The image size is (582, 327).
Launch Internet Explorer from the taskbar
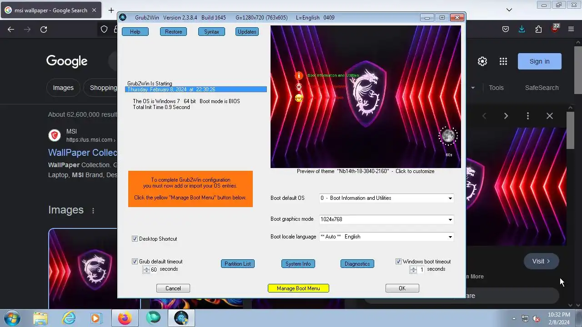[69, 318]
